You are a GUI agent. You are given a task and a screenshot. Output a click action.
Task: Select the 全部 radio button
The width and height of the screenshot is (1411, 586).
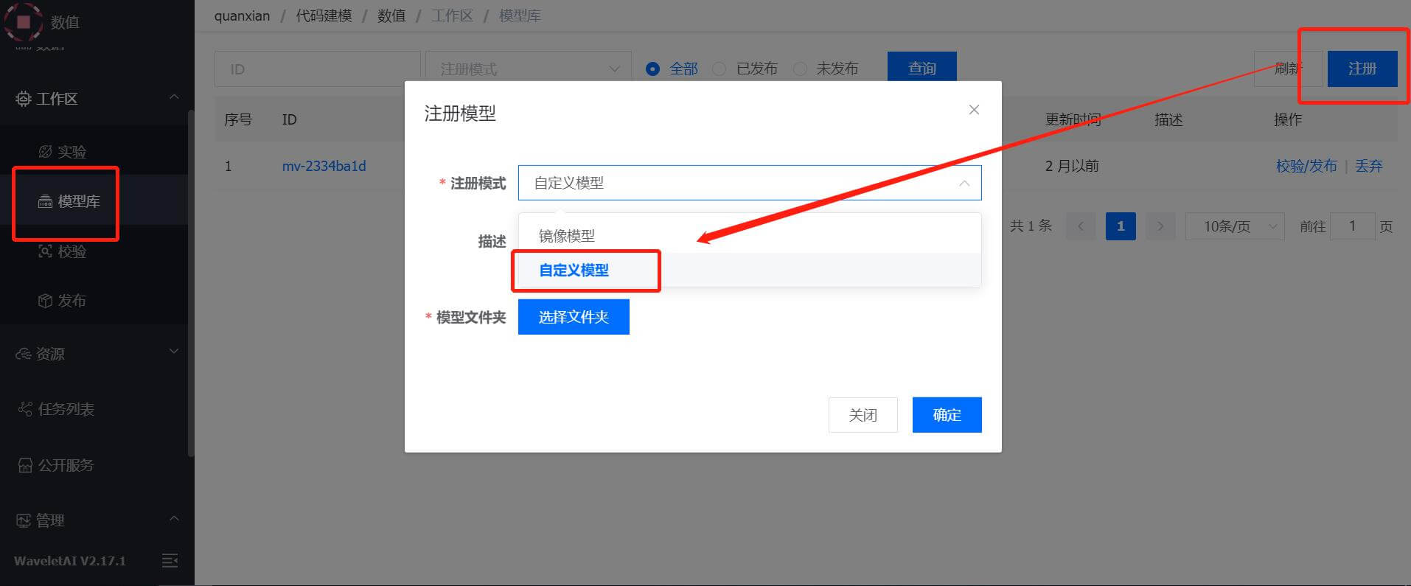(652, 69)
